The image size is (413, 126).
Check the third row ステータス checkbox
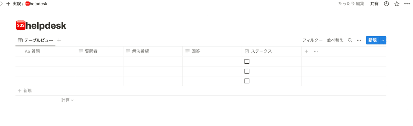click(x=247, y=81)
